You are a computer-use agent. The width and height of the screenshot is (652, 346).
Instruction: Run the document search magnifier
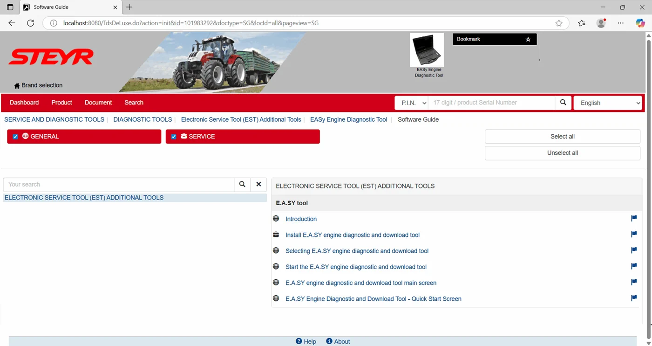tap(242, 184)
